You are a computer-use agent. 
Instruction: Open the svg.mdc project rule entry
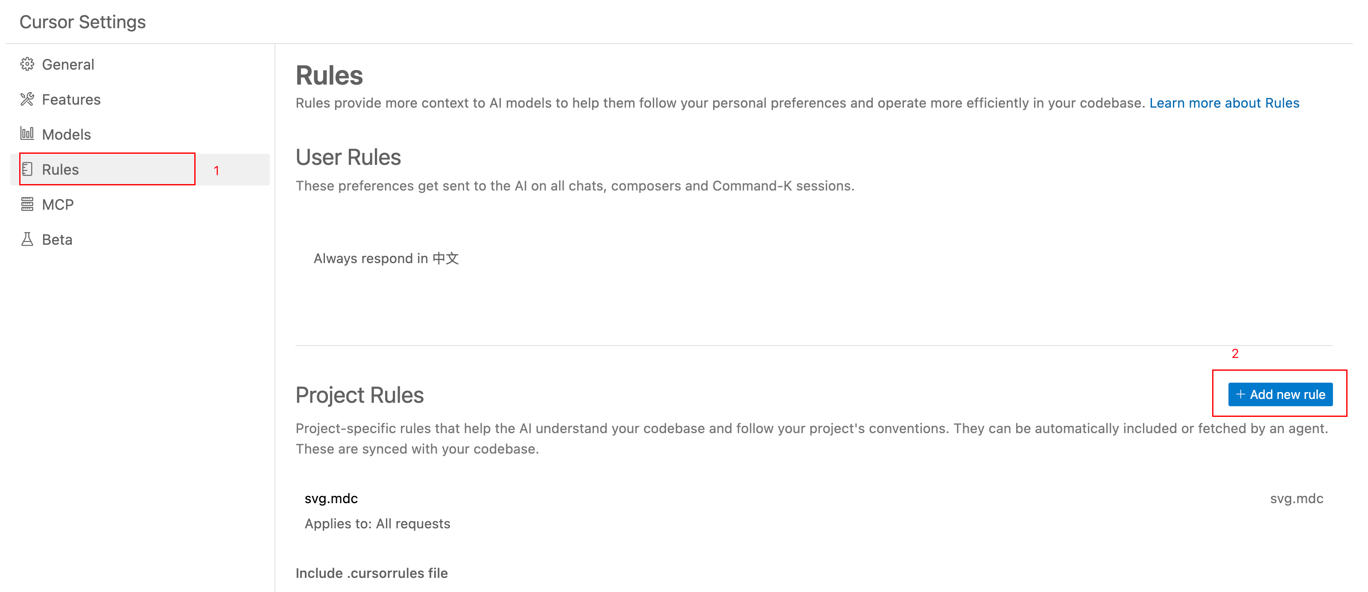pos(331,498)
